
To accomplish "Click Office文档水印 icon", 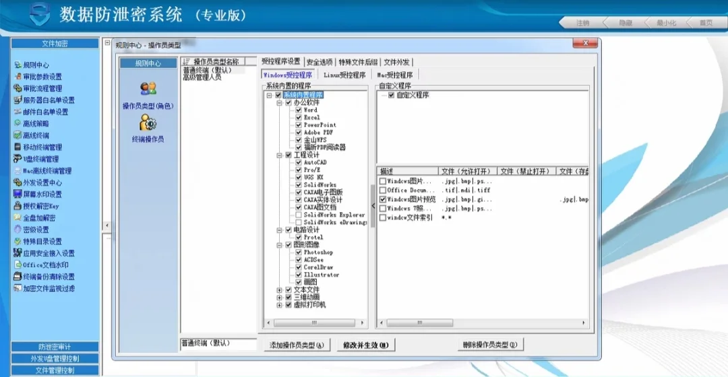I will [18, 265].
